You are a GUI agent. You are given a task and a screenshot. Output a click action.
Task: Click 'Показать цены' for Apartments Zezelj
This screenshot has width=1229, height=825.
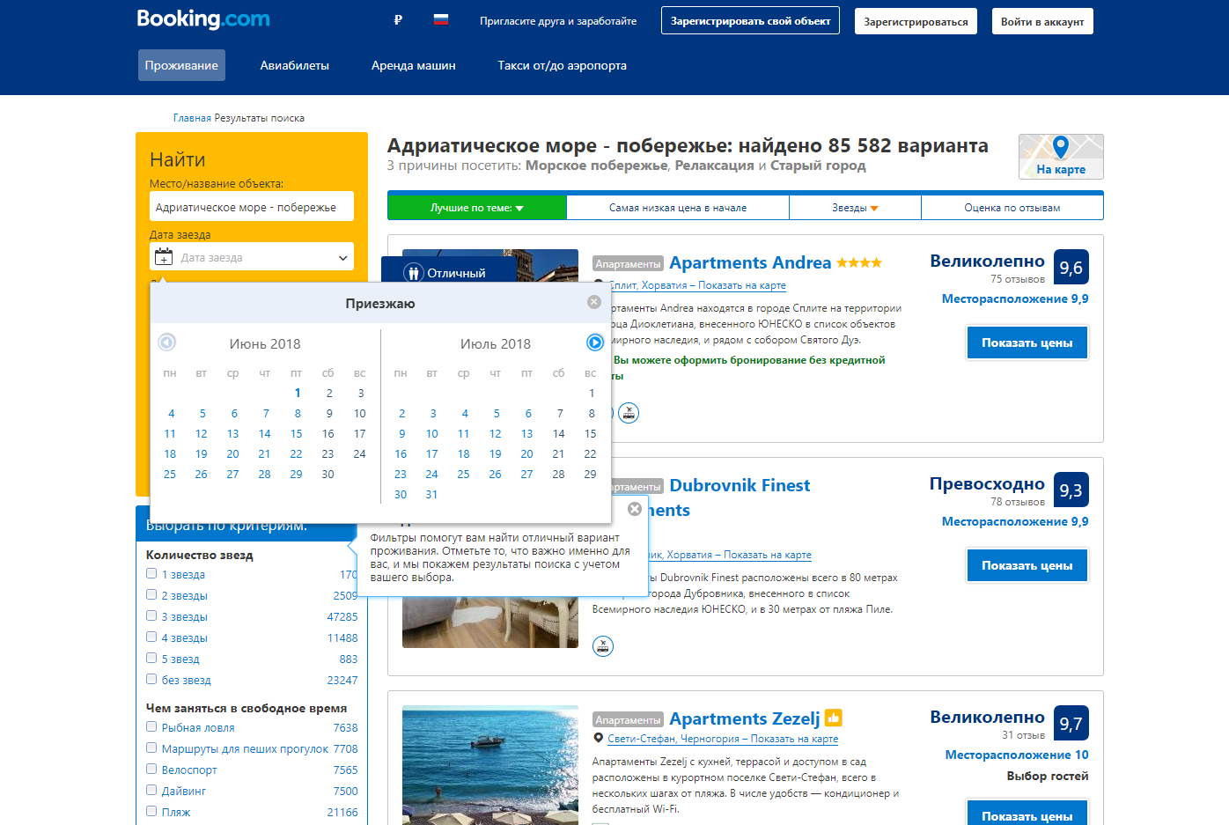pos(1027,814)
